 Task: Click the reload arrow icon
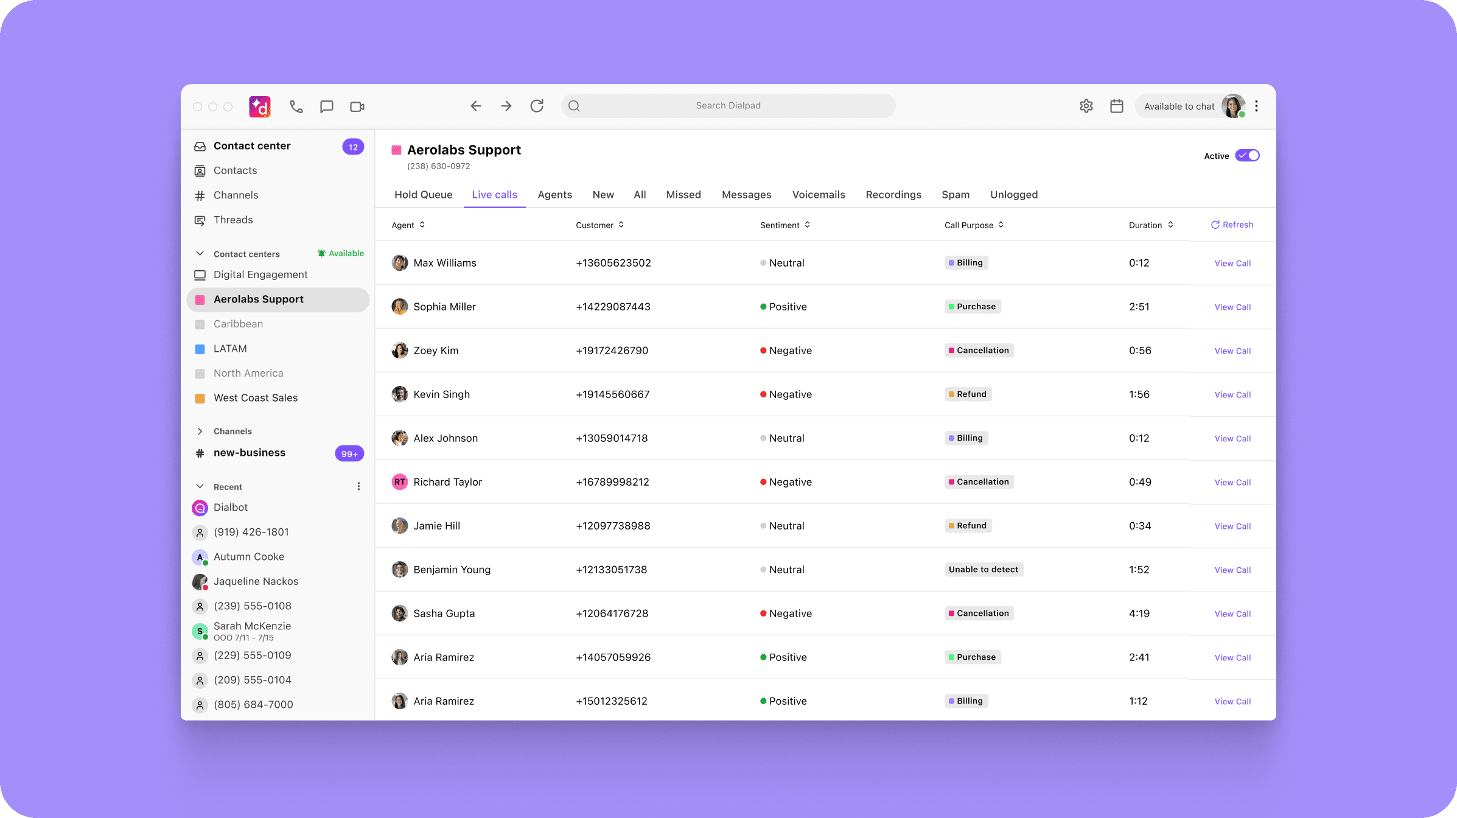coord(537,106)
